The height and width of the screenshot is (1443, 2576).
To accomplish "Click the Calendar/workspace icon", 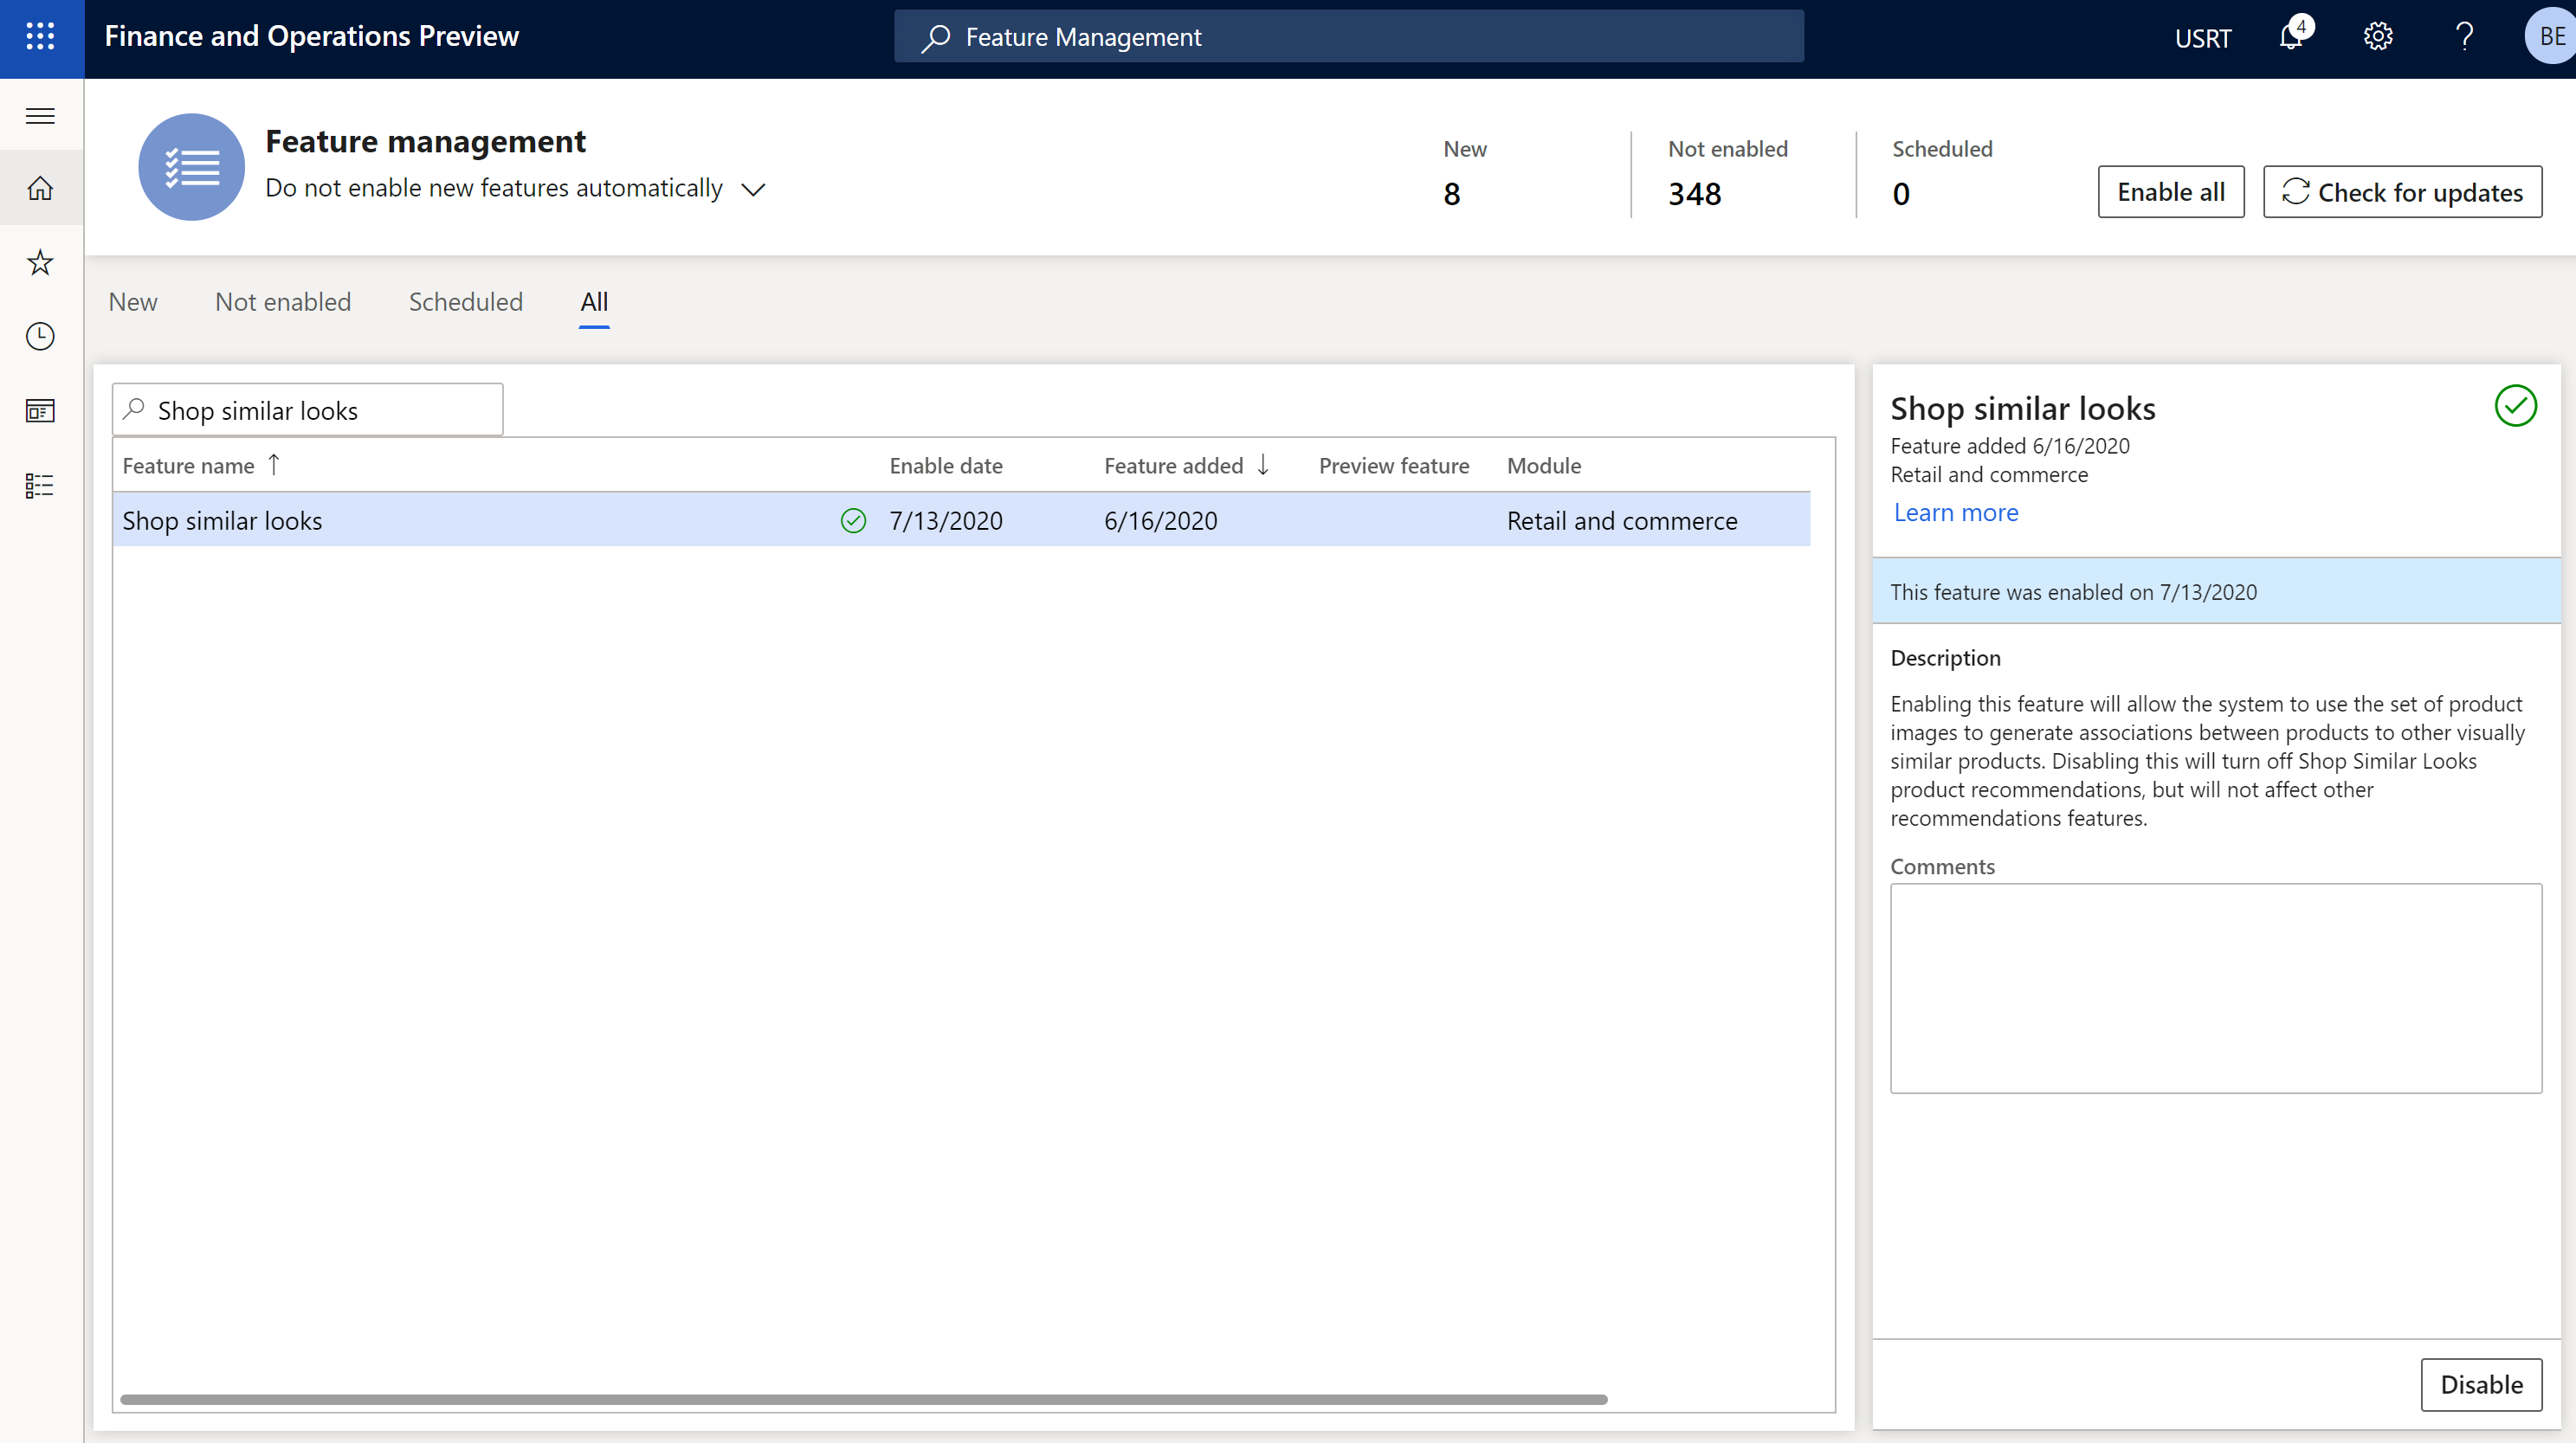I will [41, 410].
